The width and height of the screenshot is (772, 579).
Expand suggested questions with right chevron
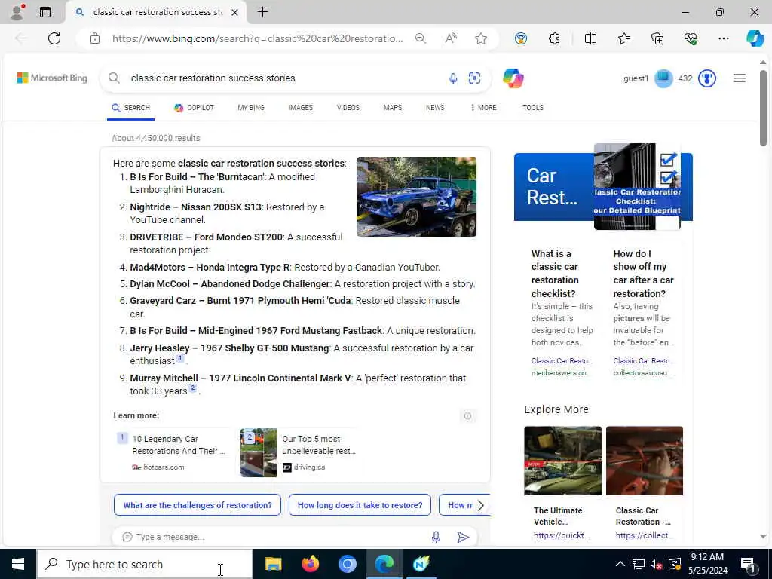point(481,505)
